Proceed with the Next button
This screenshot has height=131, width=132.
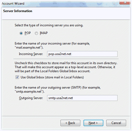[x=93, y=123]
